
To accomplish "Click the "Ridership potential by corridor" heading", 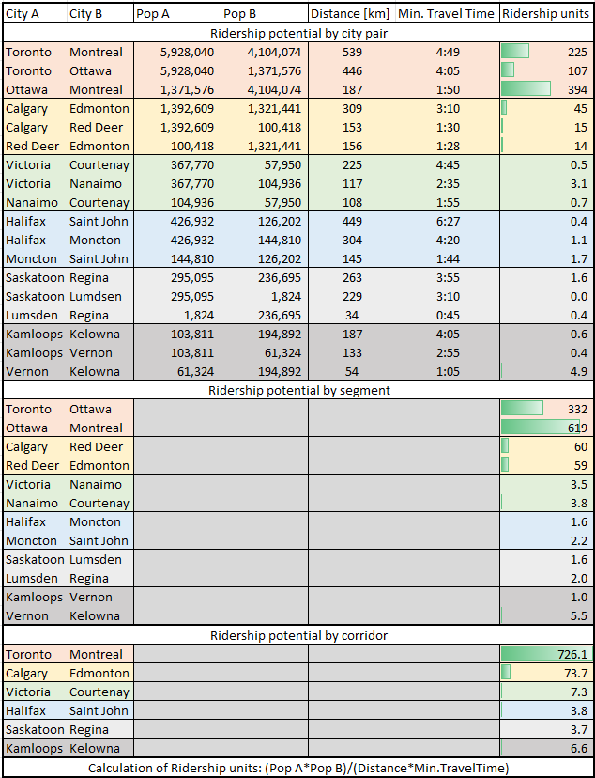I will pyautogui.click(x=297, y=635).
